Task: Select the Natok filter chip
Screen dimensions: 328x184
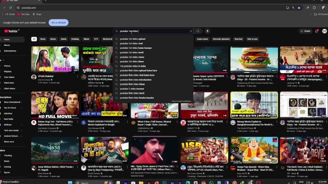Action: [64, 39]
